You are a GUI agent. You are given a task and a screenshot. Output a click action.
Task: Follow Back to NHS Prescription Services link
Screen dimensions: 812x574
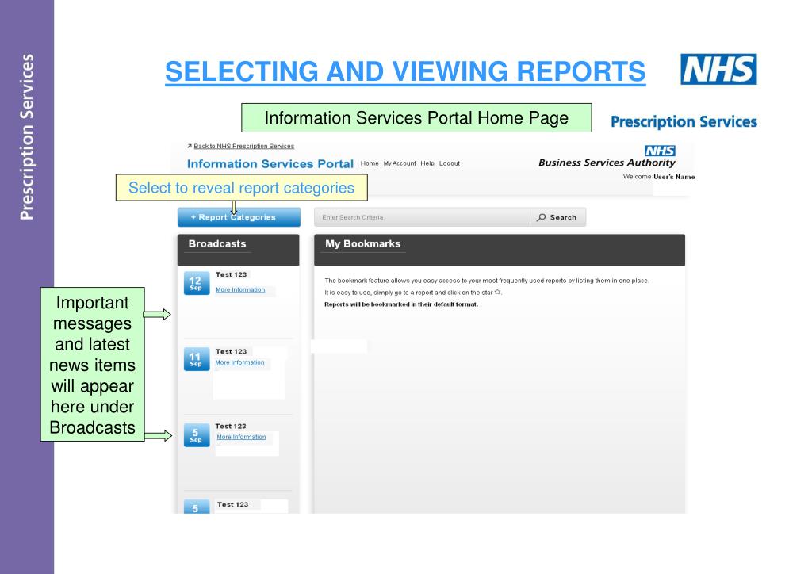(243, 147)
